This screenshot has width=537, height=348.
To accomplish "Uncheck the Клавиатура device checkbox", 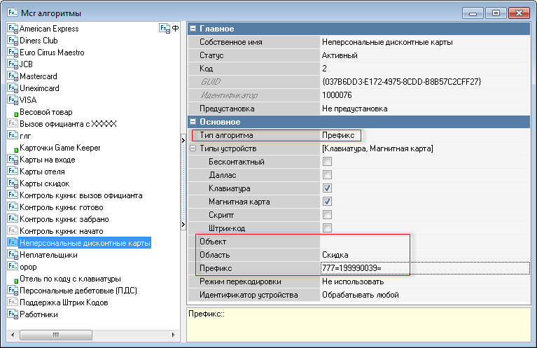I will tap(327, 188).
